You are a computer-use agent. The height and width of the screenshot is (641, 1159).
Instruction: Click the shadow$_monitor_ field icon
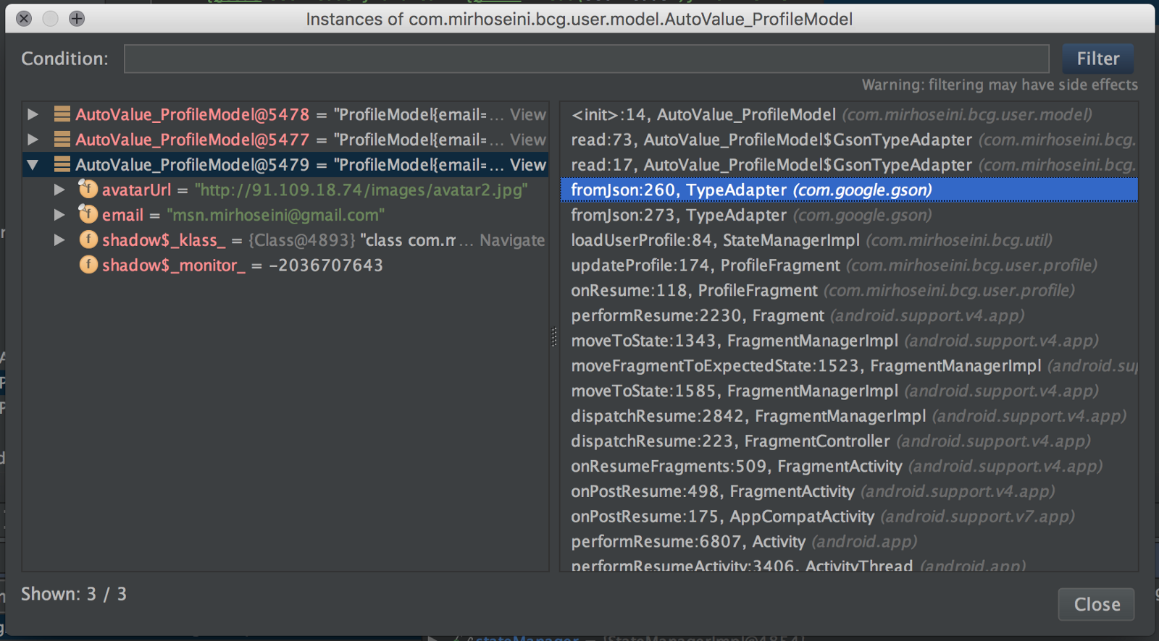point(88,266)
